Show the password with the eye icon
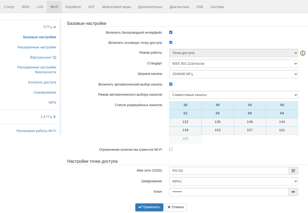Viewport: 308px width, 213px height. click(x=293, y=192)
